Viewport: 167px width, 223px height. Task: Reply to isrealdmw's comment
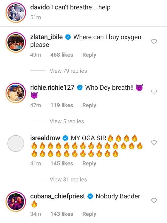pyautogui.click(x=89, y=164)
